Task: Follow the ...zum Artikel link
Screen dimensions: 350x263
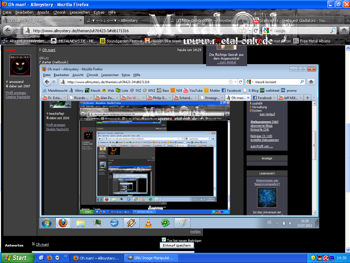Action: [226, 62]
